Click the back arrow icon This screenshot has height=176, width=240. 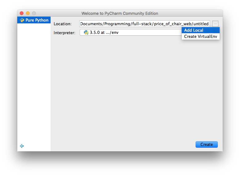pyautogui.click(x=22, y=146)
